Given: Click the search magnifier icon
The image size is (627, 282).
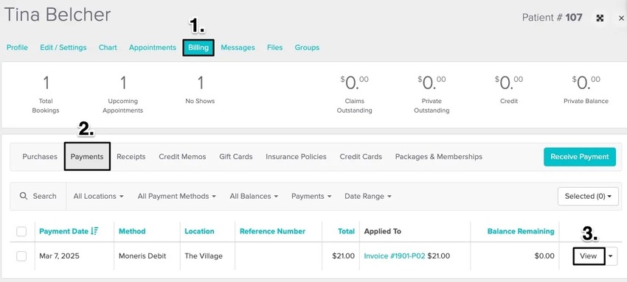Looking at the screenshot, I should (x=24, y=197).
